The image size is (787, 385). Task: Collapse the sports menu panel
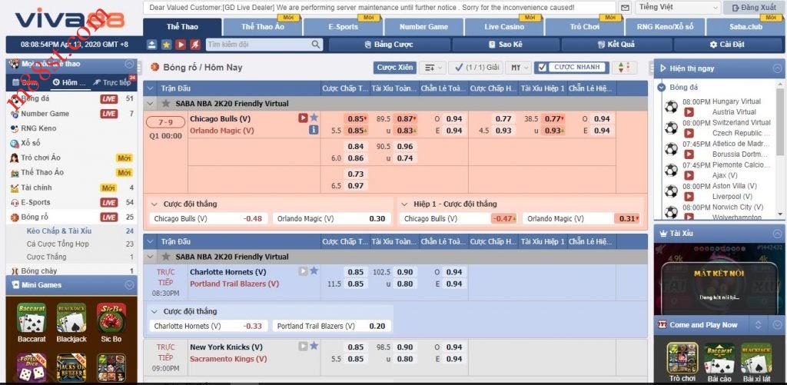[x=129, y=65]
